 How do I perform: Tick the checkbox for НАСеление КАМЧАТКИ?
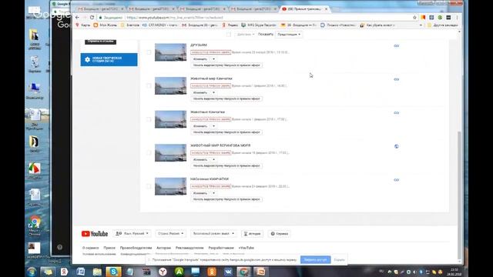(149, 186)
